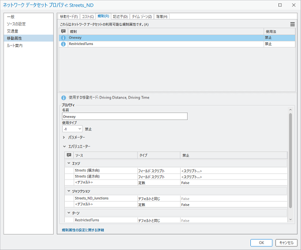Collapse the ターン group
Image resolution: width=301 pixels, height=250 pixels.
tap(69, 213)
